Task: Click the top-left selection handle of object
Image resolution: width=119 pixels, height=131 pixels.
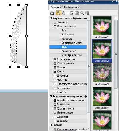Action: pyautogui.click(x=10, y=5)
